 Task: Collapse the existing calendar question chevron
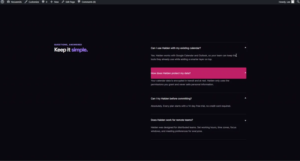coord(245,48)
